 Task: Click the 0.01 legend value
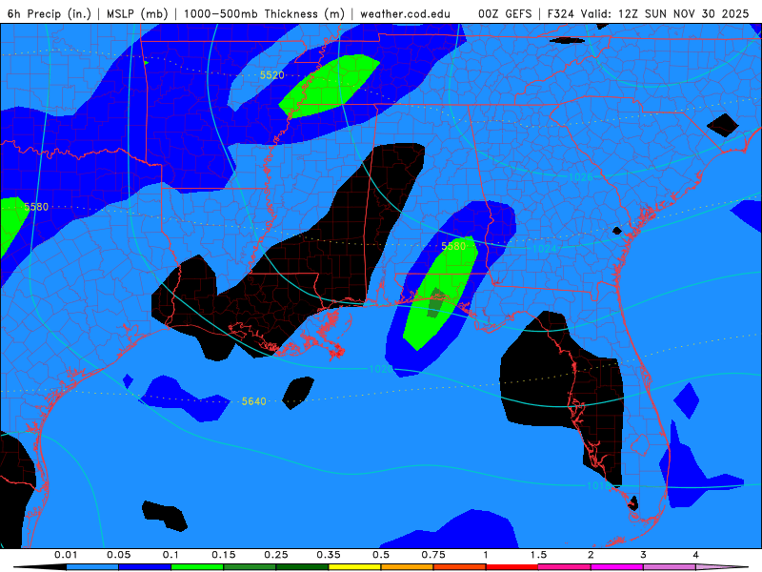(x=66, y=555)
